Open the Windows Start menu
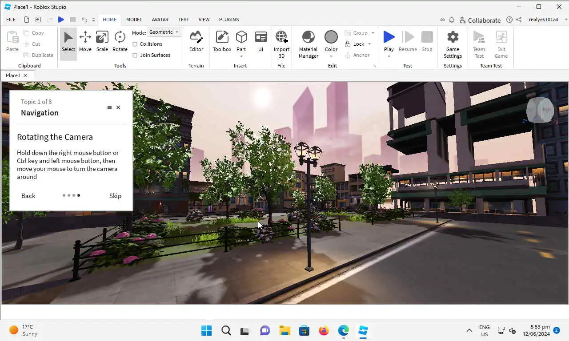Screen dimensions: 569x341 206,330
